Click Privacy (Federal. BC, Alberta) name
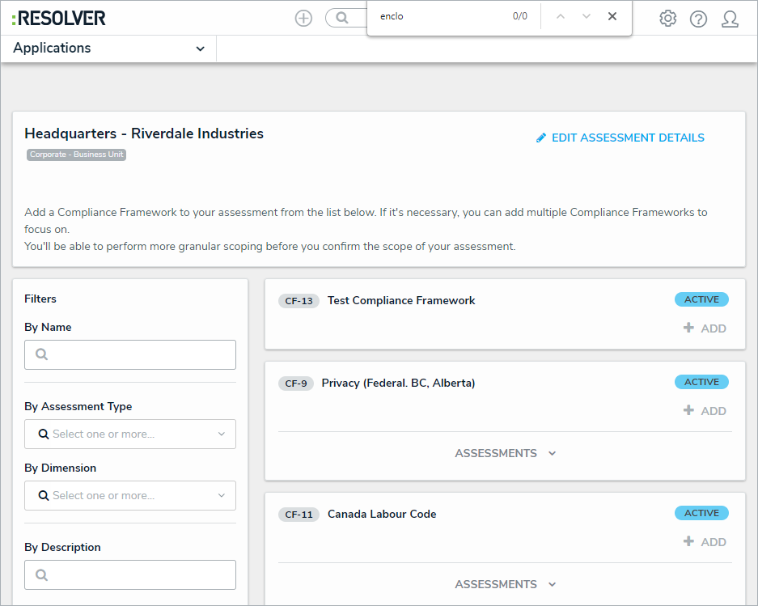758x606 pixels. tap(398, 383)
